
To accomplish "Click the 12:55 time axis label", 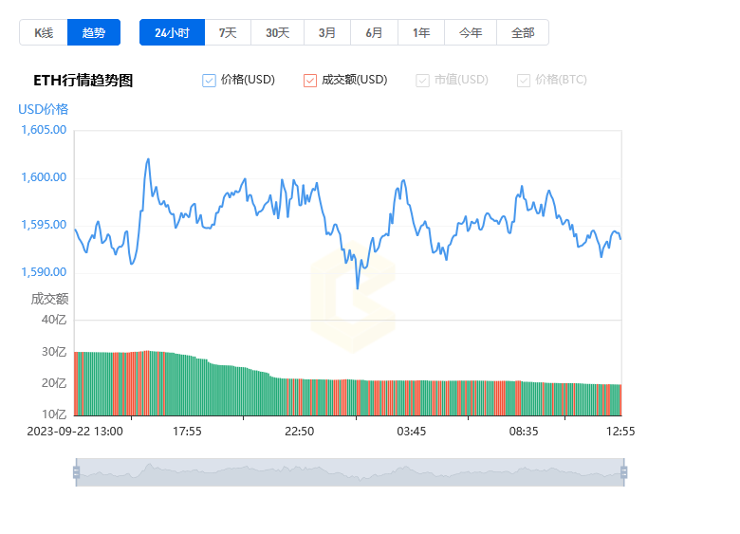I will pyautogui.click(x=620, y=432).
